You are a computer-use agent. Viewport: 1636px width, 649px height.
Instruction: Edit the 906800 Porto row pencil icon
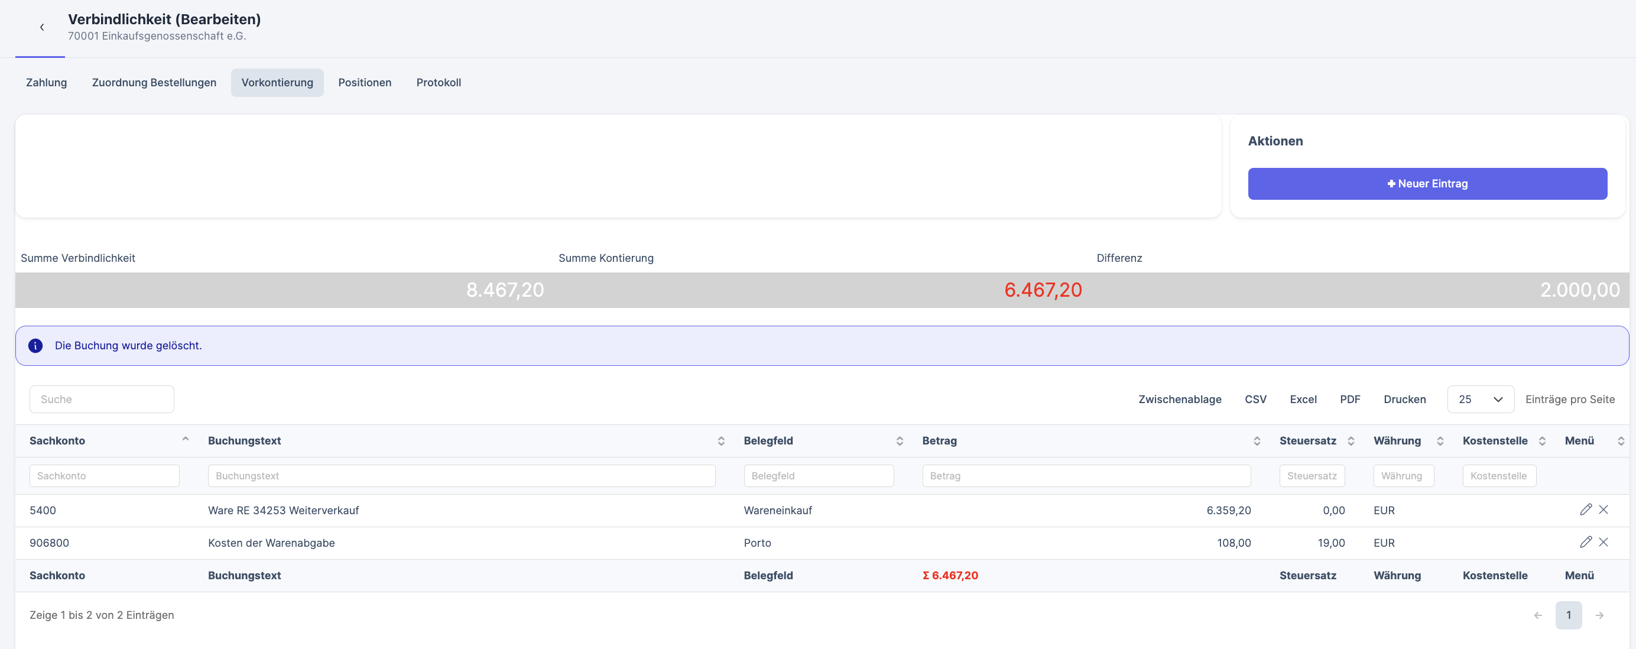pyautogui.click(x=1585, y=541)
